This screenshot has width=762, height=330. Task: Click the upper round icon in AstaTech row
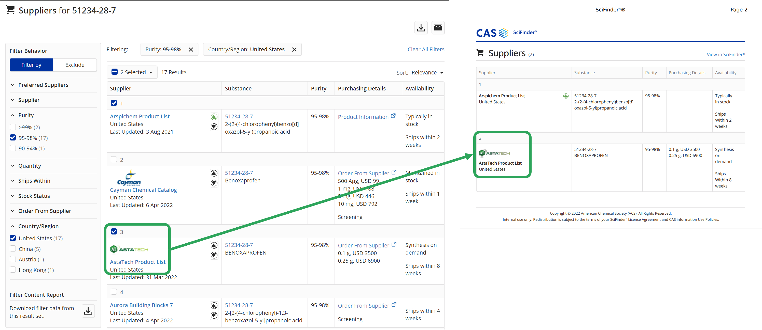(214, 246)
